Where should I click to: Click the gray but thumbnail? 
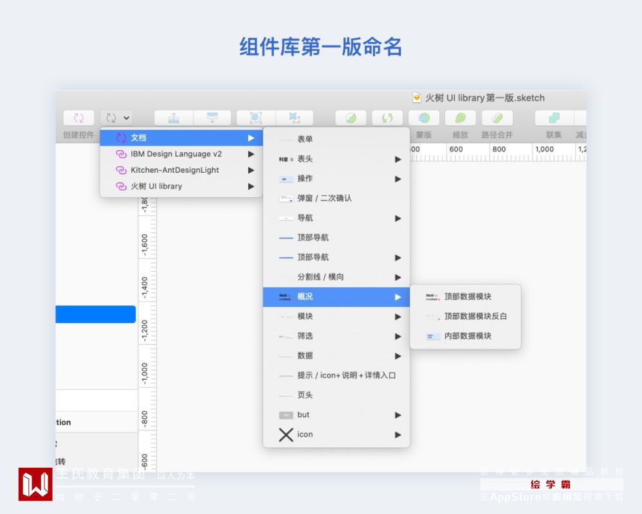(286, 415)
